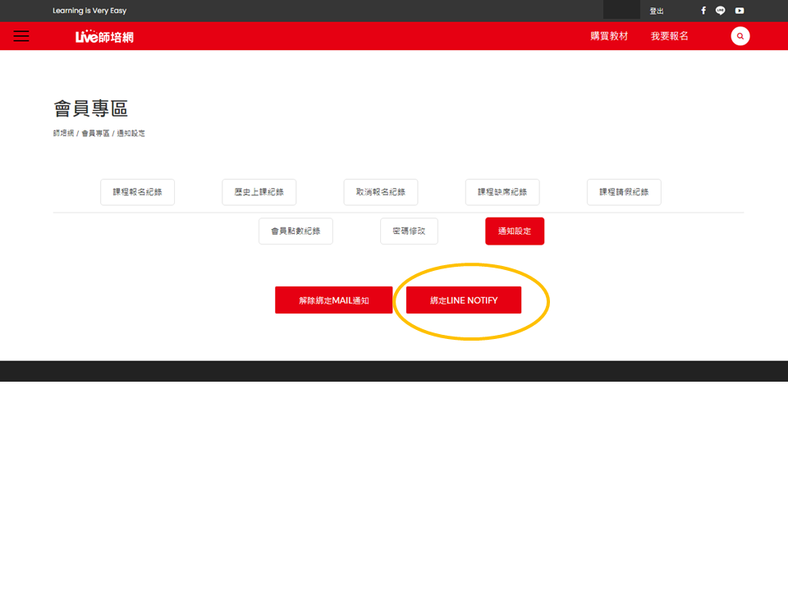Click the Live師培網 logo

[104, 37]
